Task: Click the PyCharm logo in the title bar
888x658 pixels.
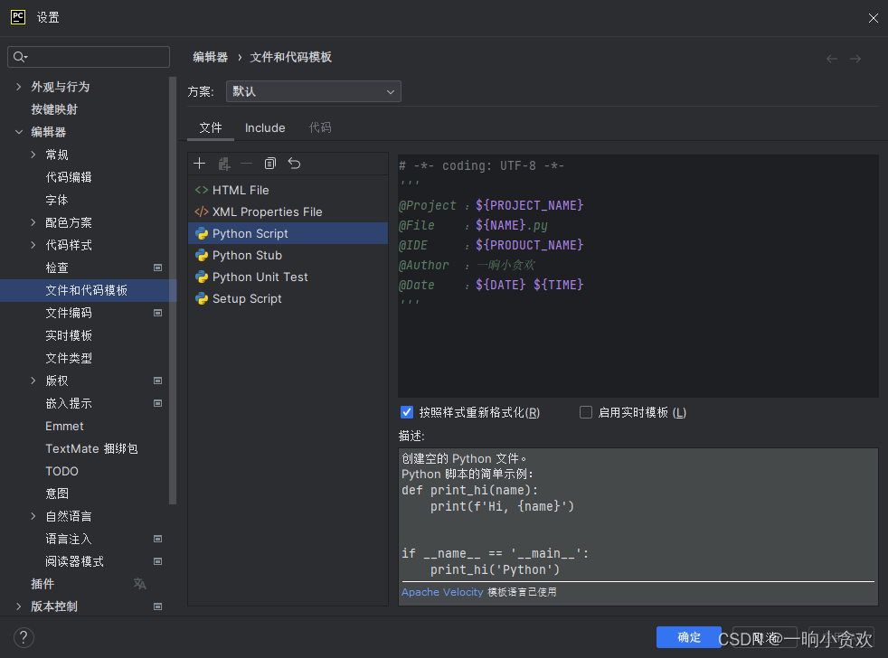Action: (x=17, y=16)
